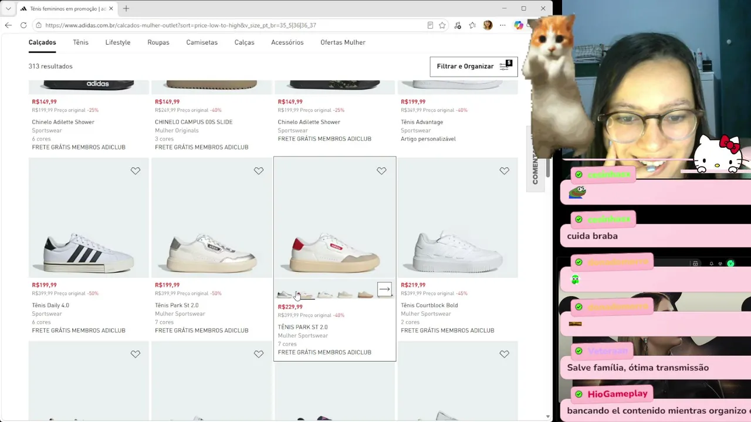Go back to the previous browser page
This screenshot has width=751, height=422.
coord(8,25)
